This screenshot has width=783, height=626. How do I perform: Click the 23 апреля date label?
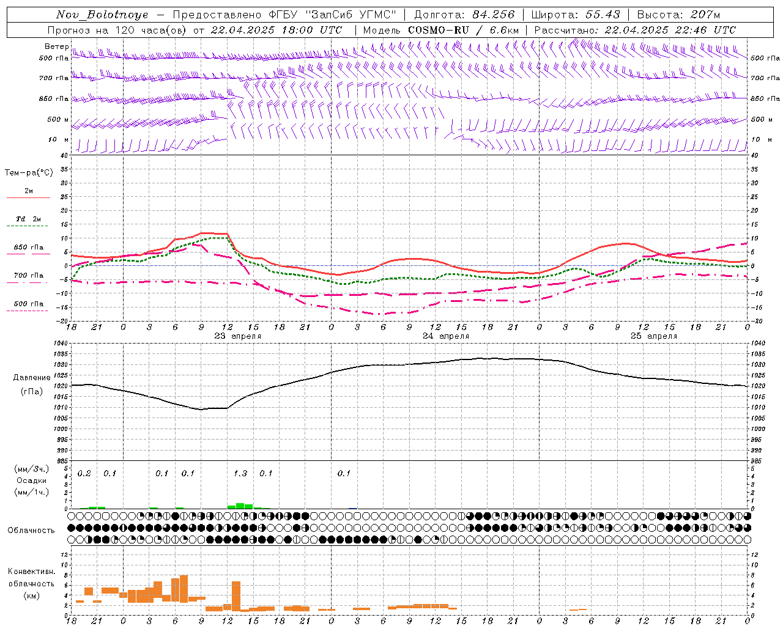coord(238,336)
